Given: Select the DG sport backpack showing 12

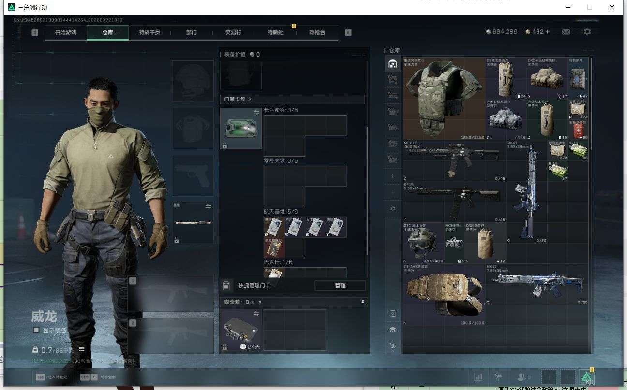Looking at the screenshot, I should point(486,243).
